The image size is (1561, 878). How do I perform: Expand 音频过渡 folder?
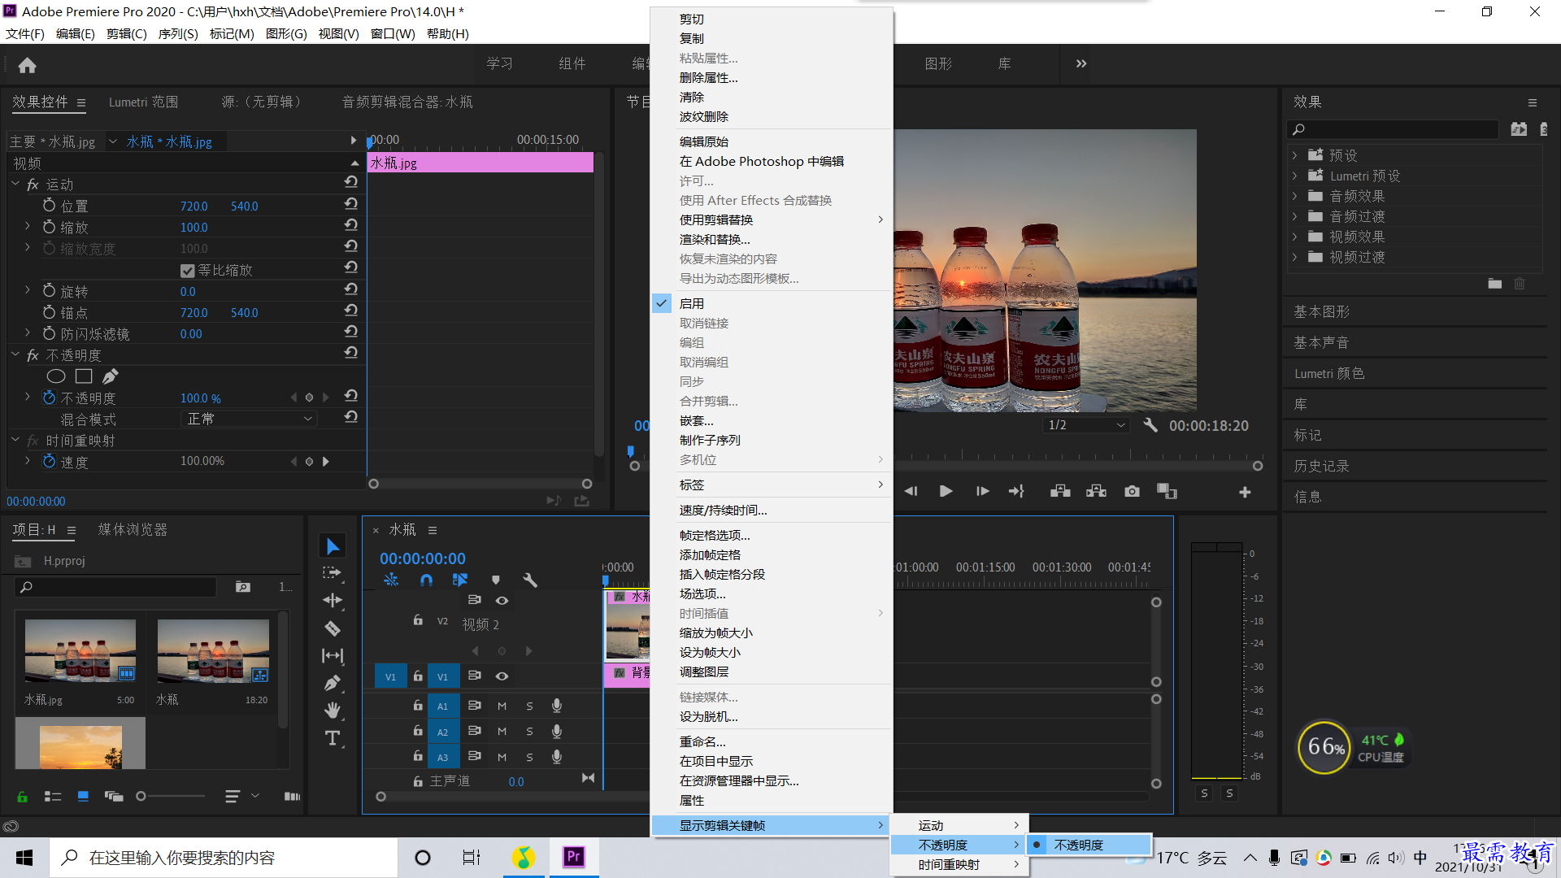tap(1294, 216)
